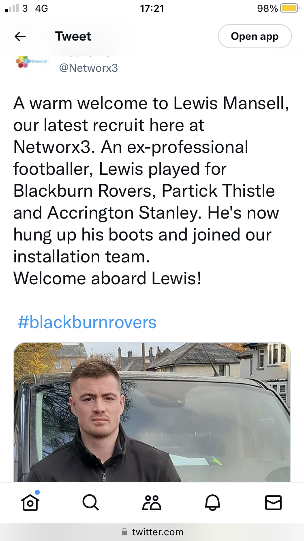Tap the back arrow icon
The width and height of the screenshot is (304, 541).
point(20,36)
